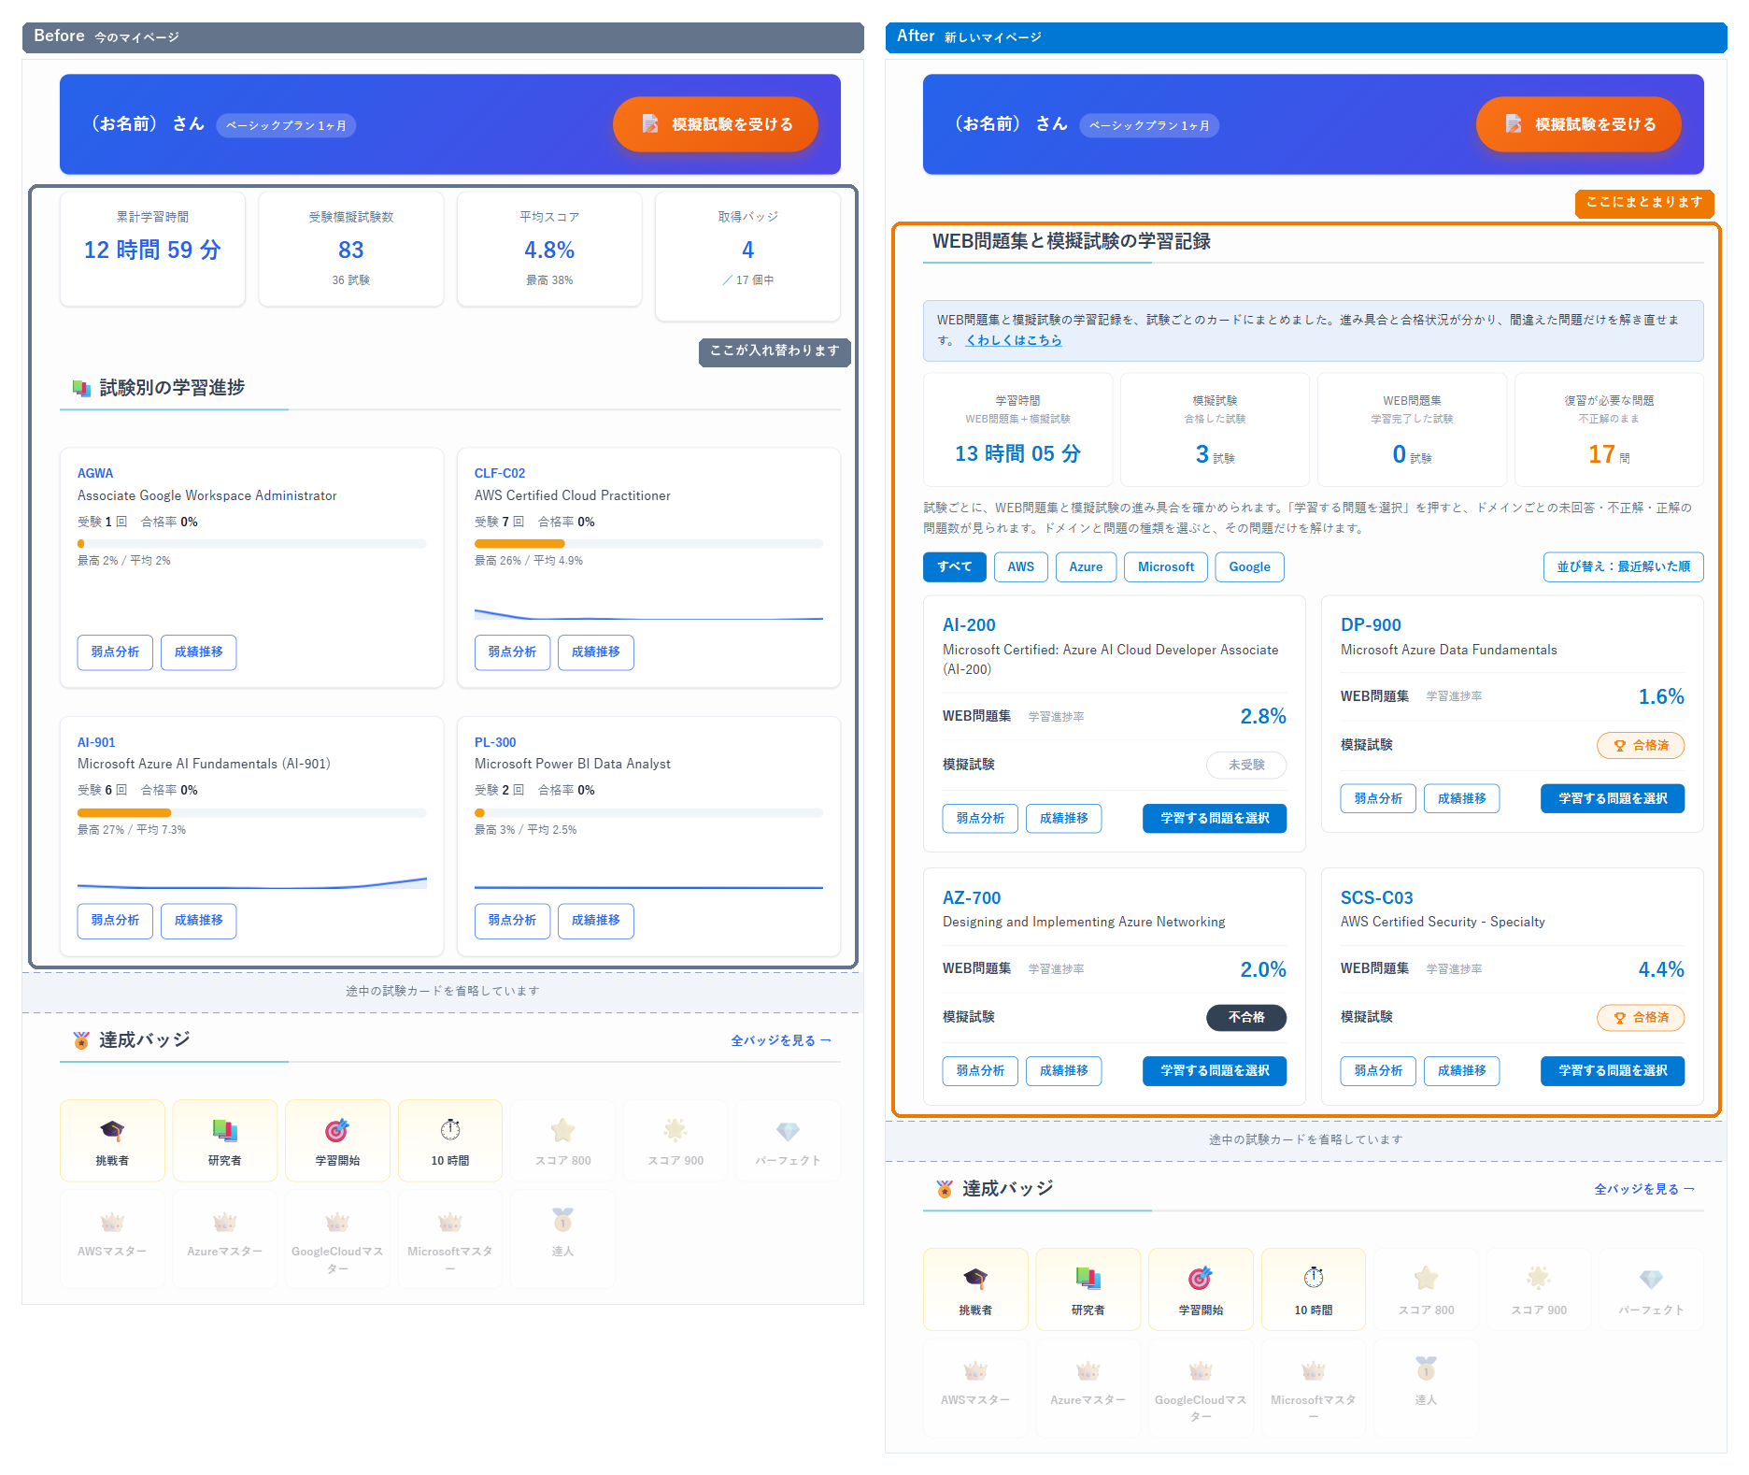Select the 研究者 badge icon in Before panel

[225, 1140]
